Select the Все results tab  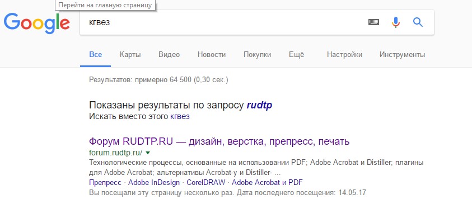point(95,55)
